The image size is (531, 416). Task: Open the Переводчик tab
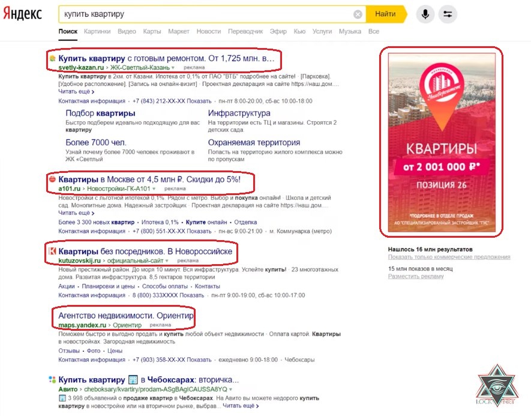click(x=245, y=31)
